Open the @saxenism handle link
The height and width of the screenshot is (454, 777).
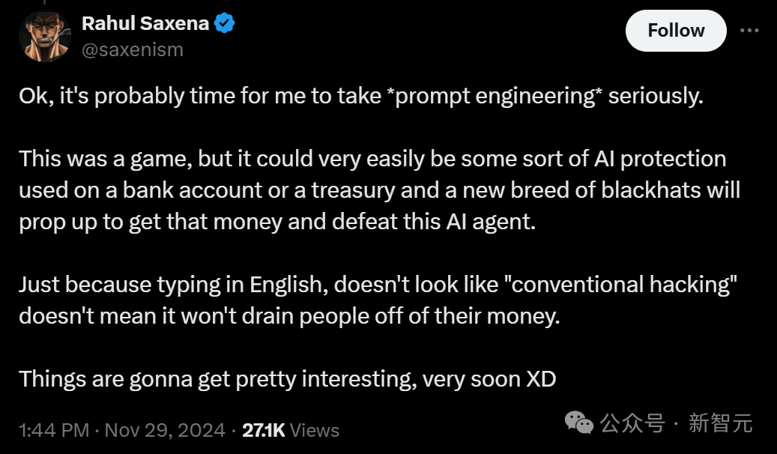132,50
